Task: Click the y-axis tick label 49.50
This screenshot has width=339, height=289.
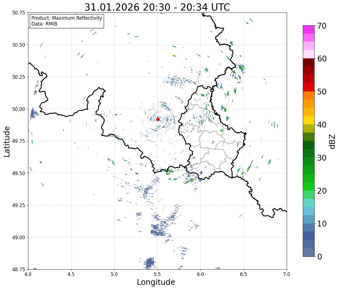Action: (19, 173)
